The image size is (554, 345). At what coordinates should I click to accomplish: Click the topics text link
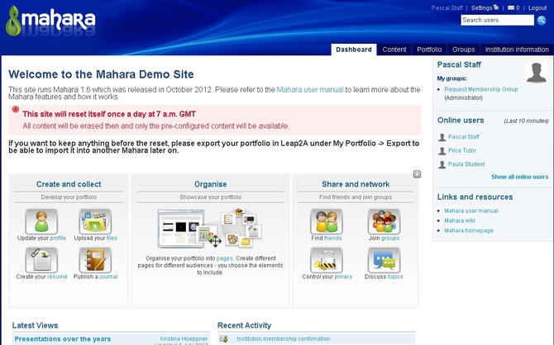[395, 276]
